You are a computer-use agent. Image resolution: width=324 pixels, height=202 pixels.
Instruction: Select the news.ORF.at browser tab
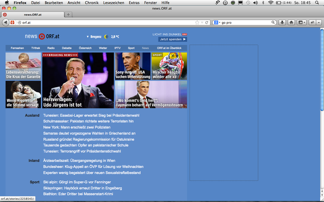[x=33, y=14]
